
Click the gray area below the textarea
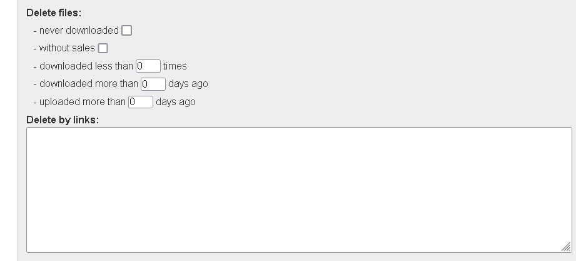click(x=299, y=257)
